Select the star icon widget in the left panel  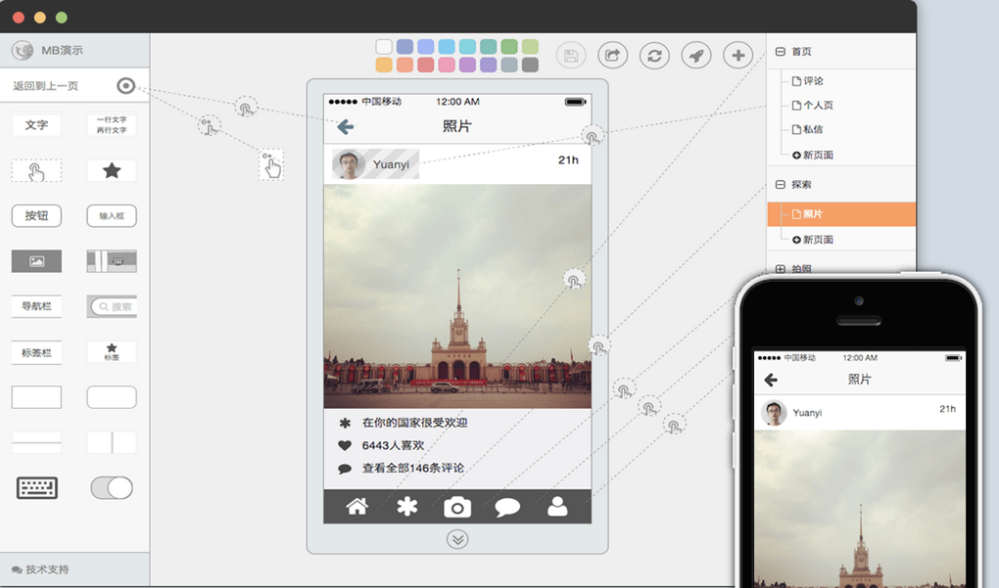[x=112, y=171]
